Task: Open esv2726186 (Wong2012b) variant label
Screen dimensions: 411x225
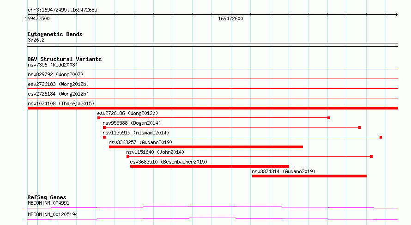Action: (x=127, y=113)
